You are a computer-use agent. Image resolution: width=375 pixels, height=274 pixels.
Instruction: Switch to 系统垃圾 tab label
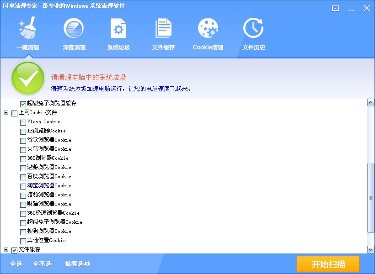(x=118, y=47)
